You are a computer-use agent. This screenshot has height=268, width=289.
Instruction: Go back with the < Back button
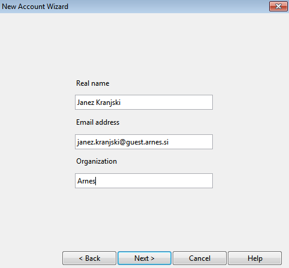coord(89,258)
